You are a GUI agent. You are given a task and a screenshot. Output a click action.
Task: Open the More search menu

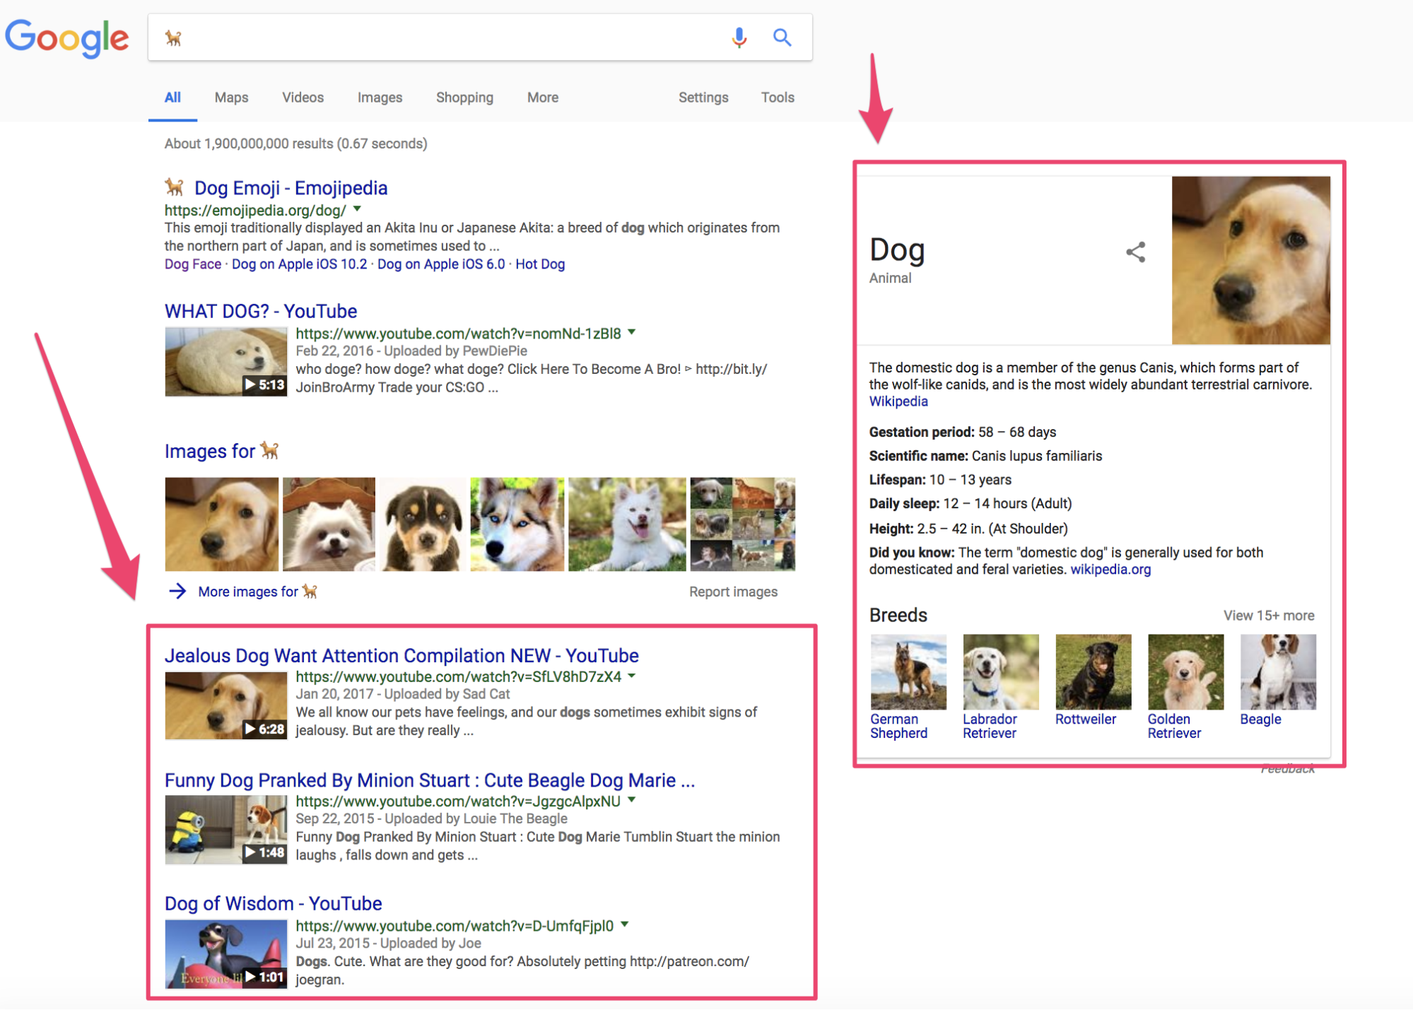pyautogui.click(x=542, y=98)
